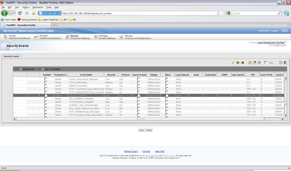The height and width of the screenshot is (171, 291).
Task: Click the search magnifier icon in search box
Action: (279, 13)
